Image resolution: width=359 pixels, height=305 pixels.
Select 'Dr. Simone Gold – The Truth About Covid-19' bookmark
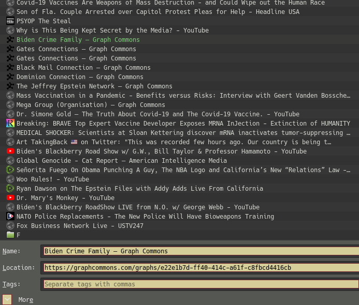coord(179,114)
